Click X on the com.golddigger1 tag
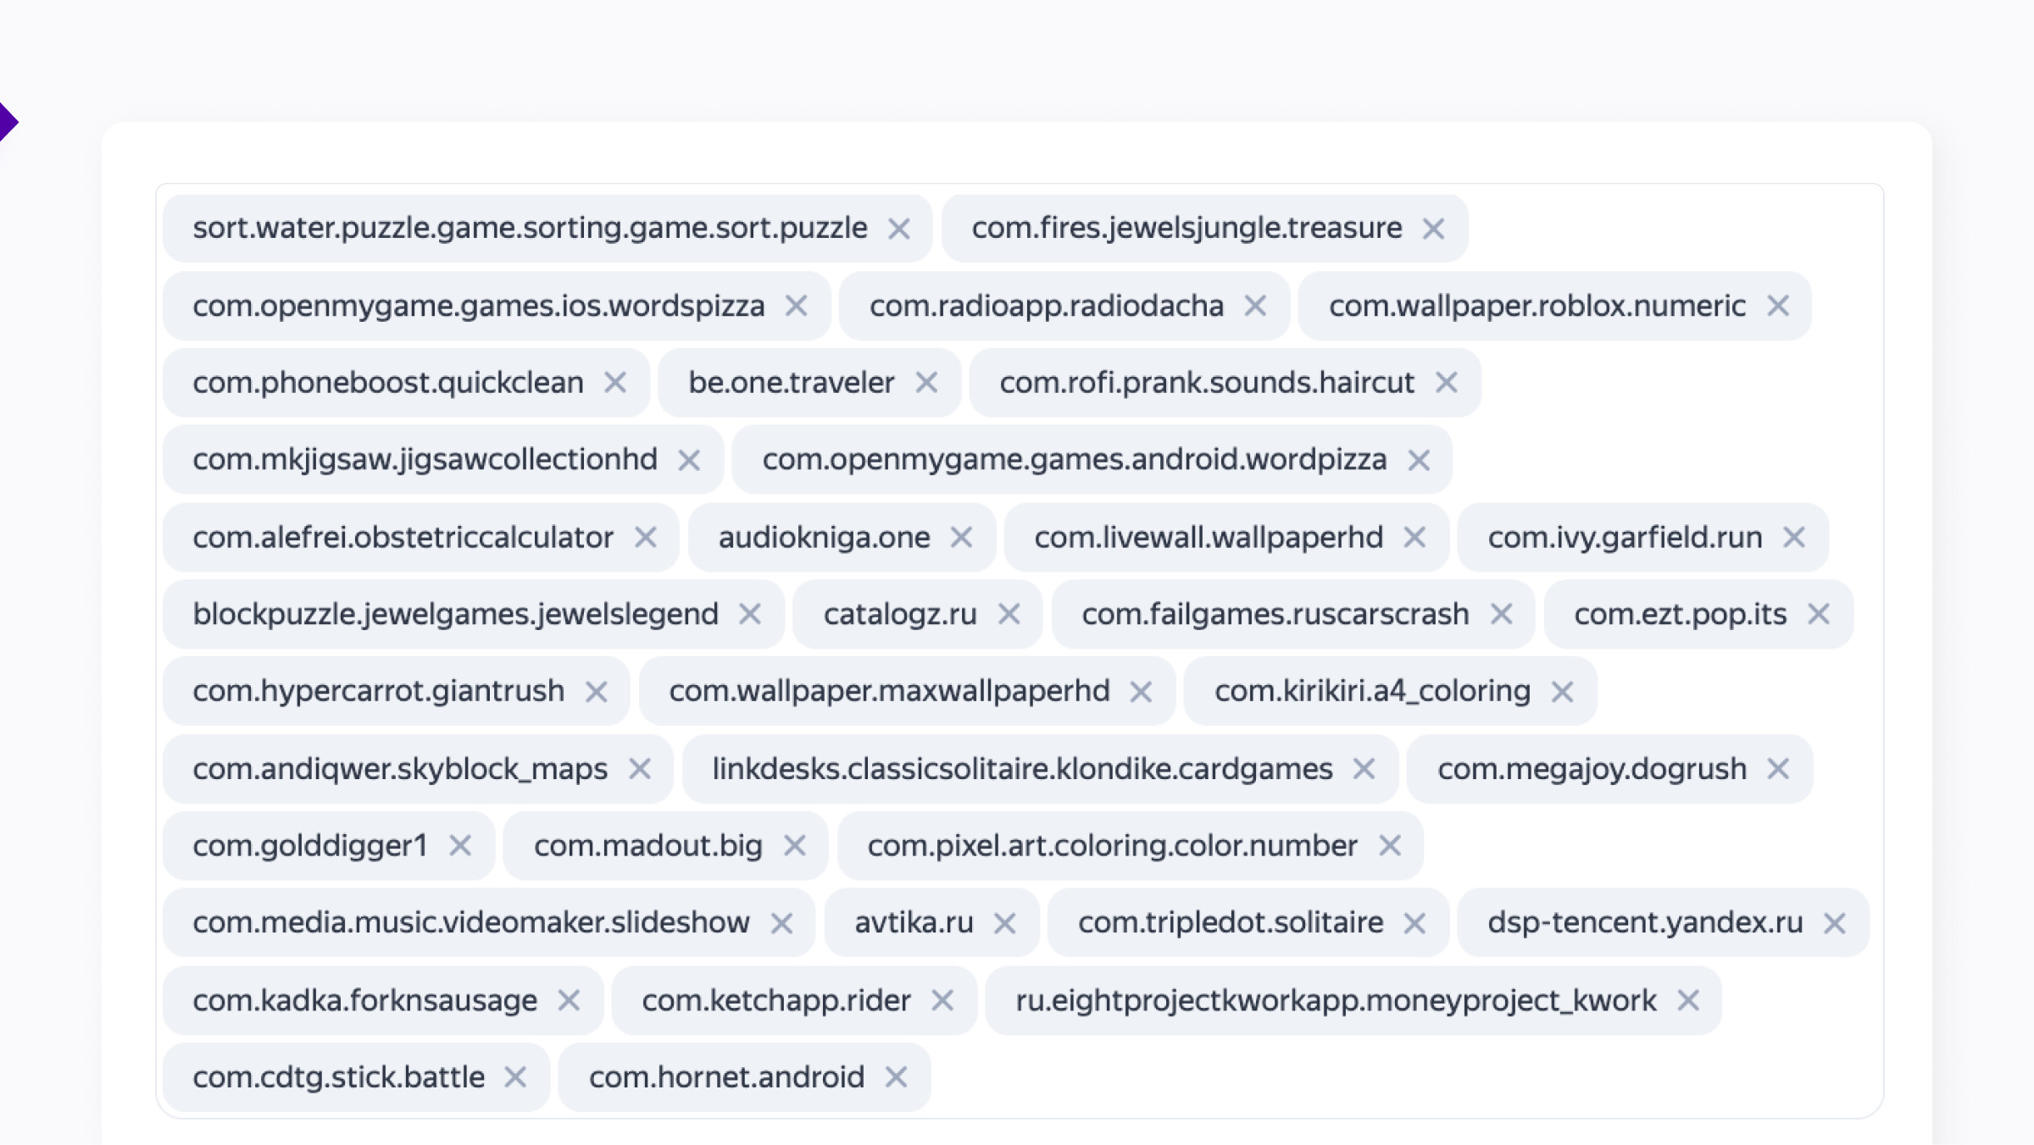Viewport: 2034px width, 1145px height. [460, 845]
